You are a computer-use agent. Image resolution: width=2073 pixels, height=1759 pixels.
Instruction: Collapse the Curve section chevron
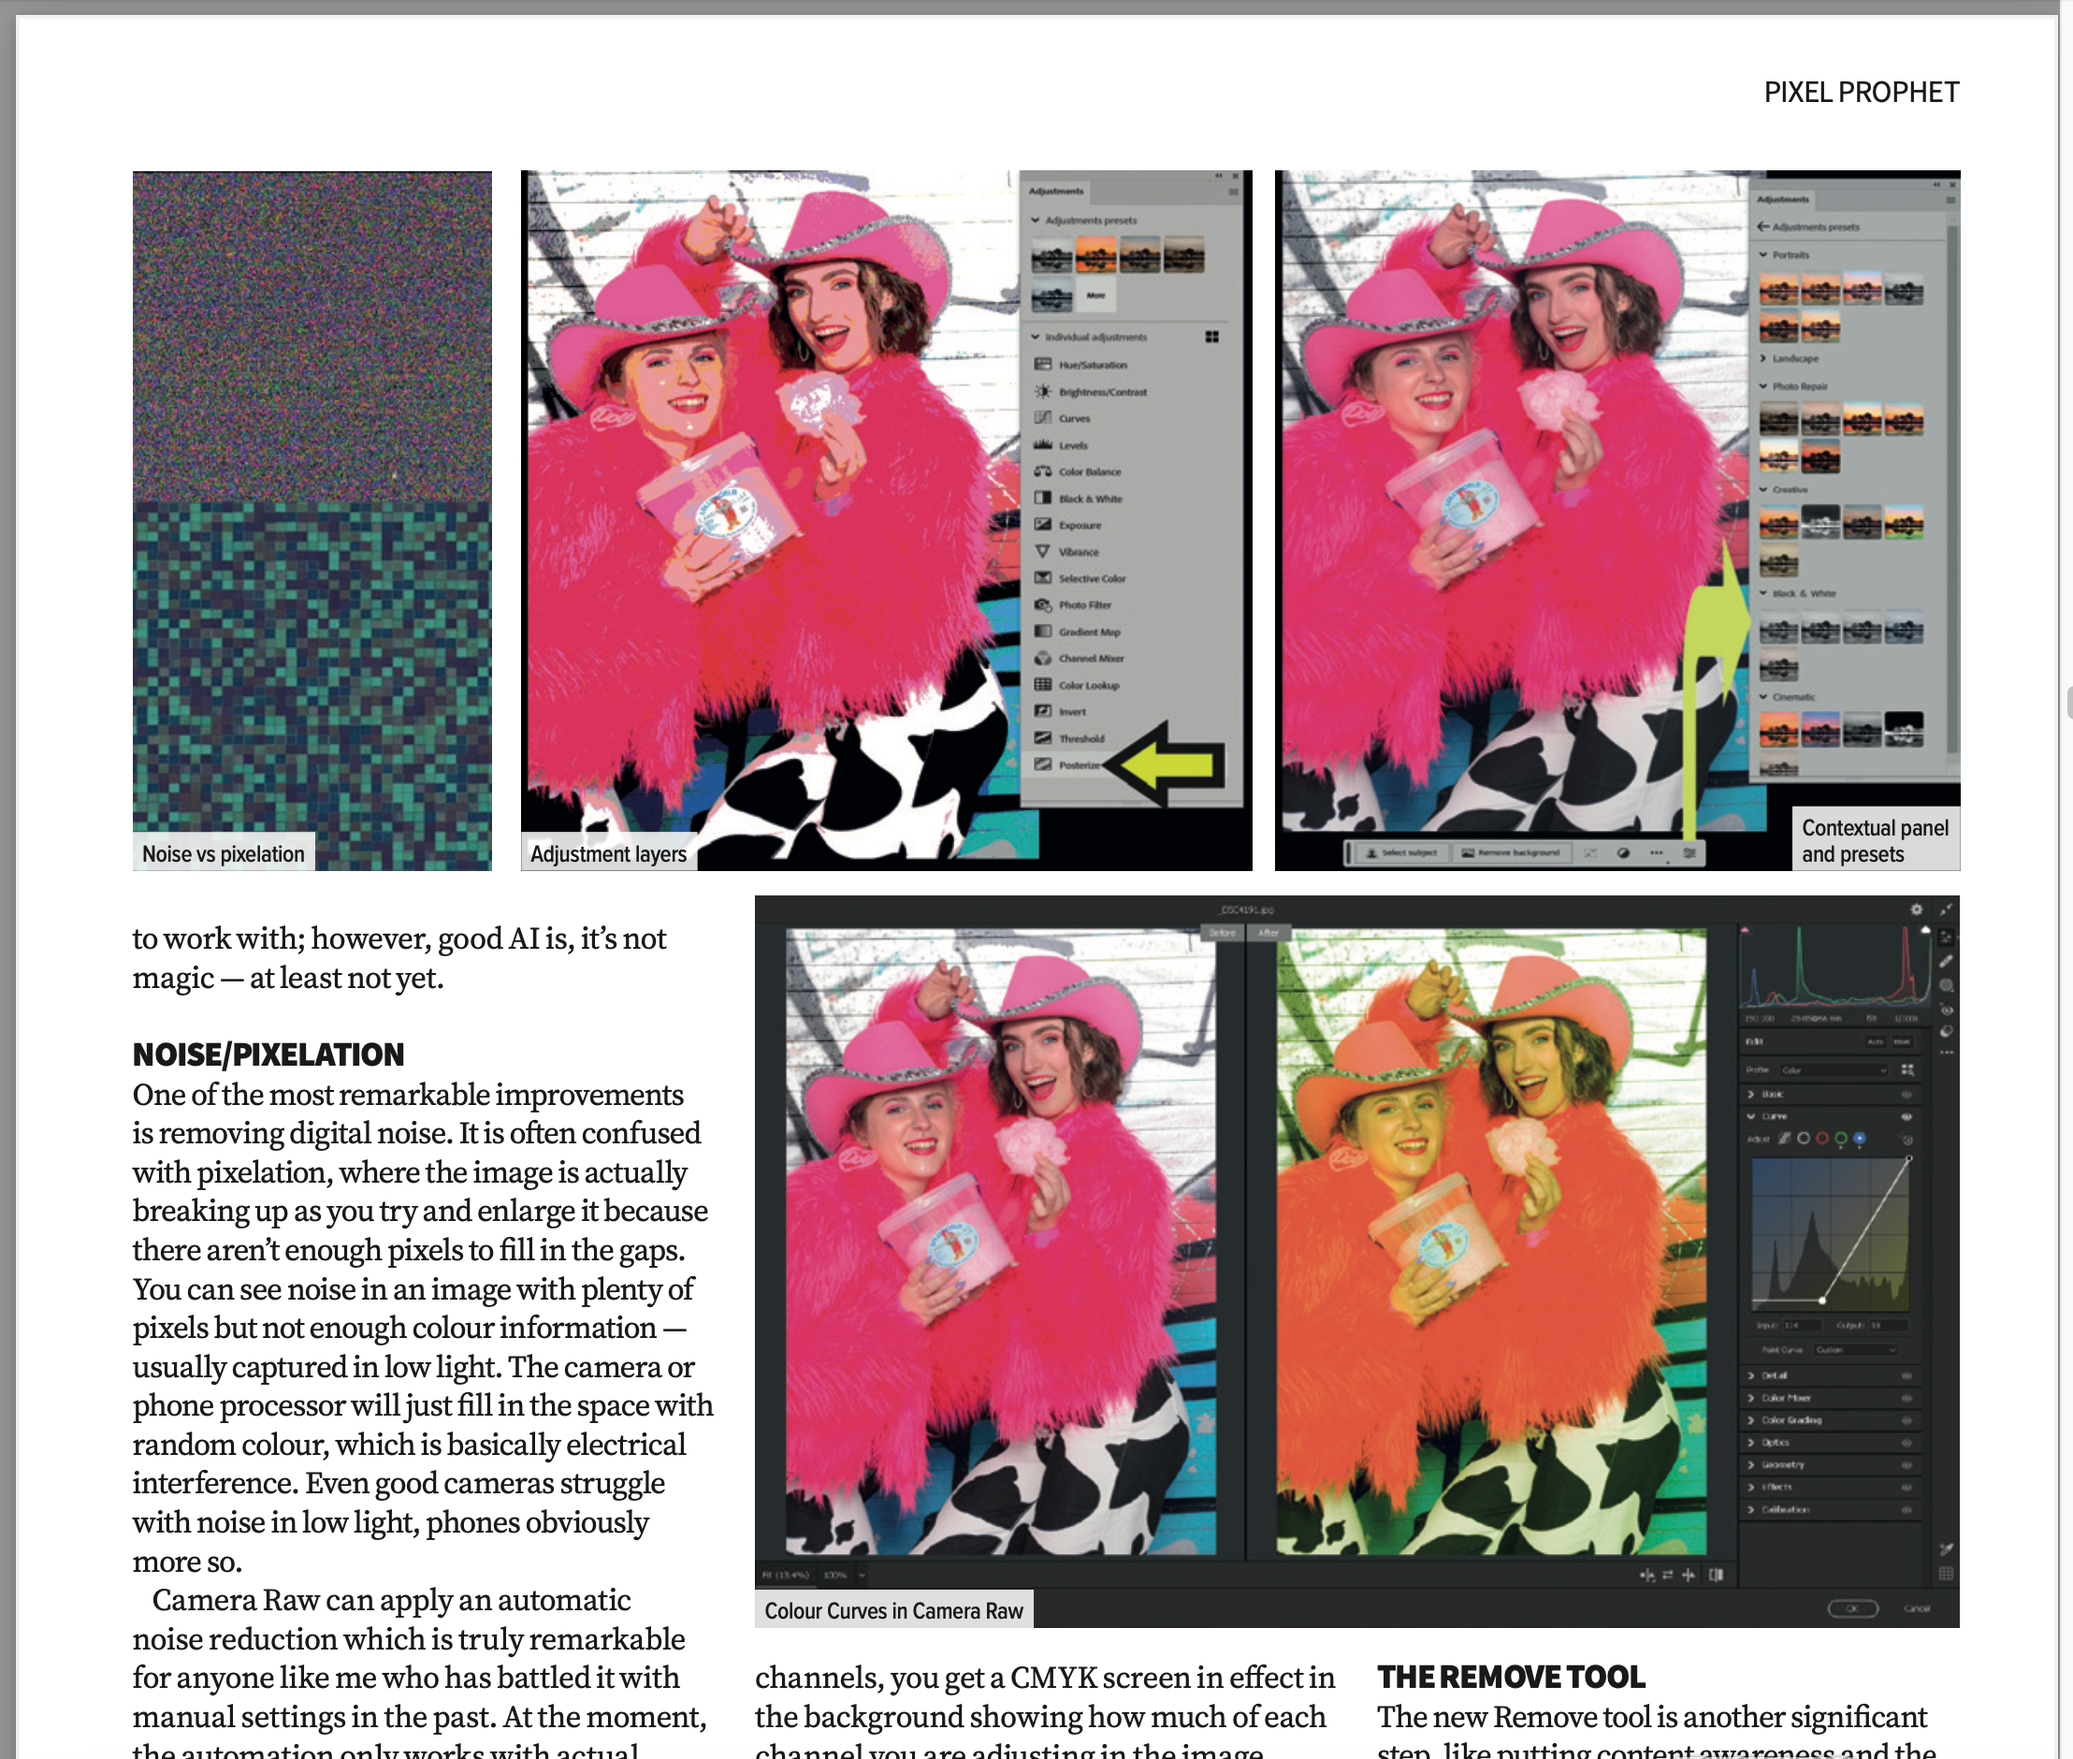pos(1751,1117)
